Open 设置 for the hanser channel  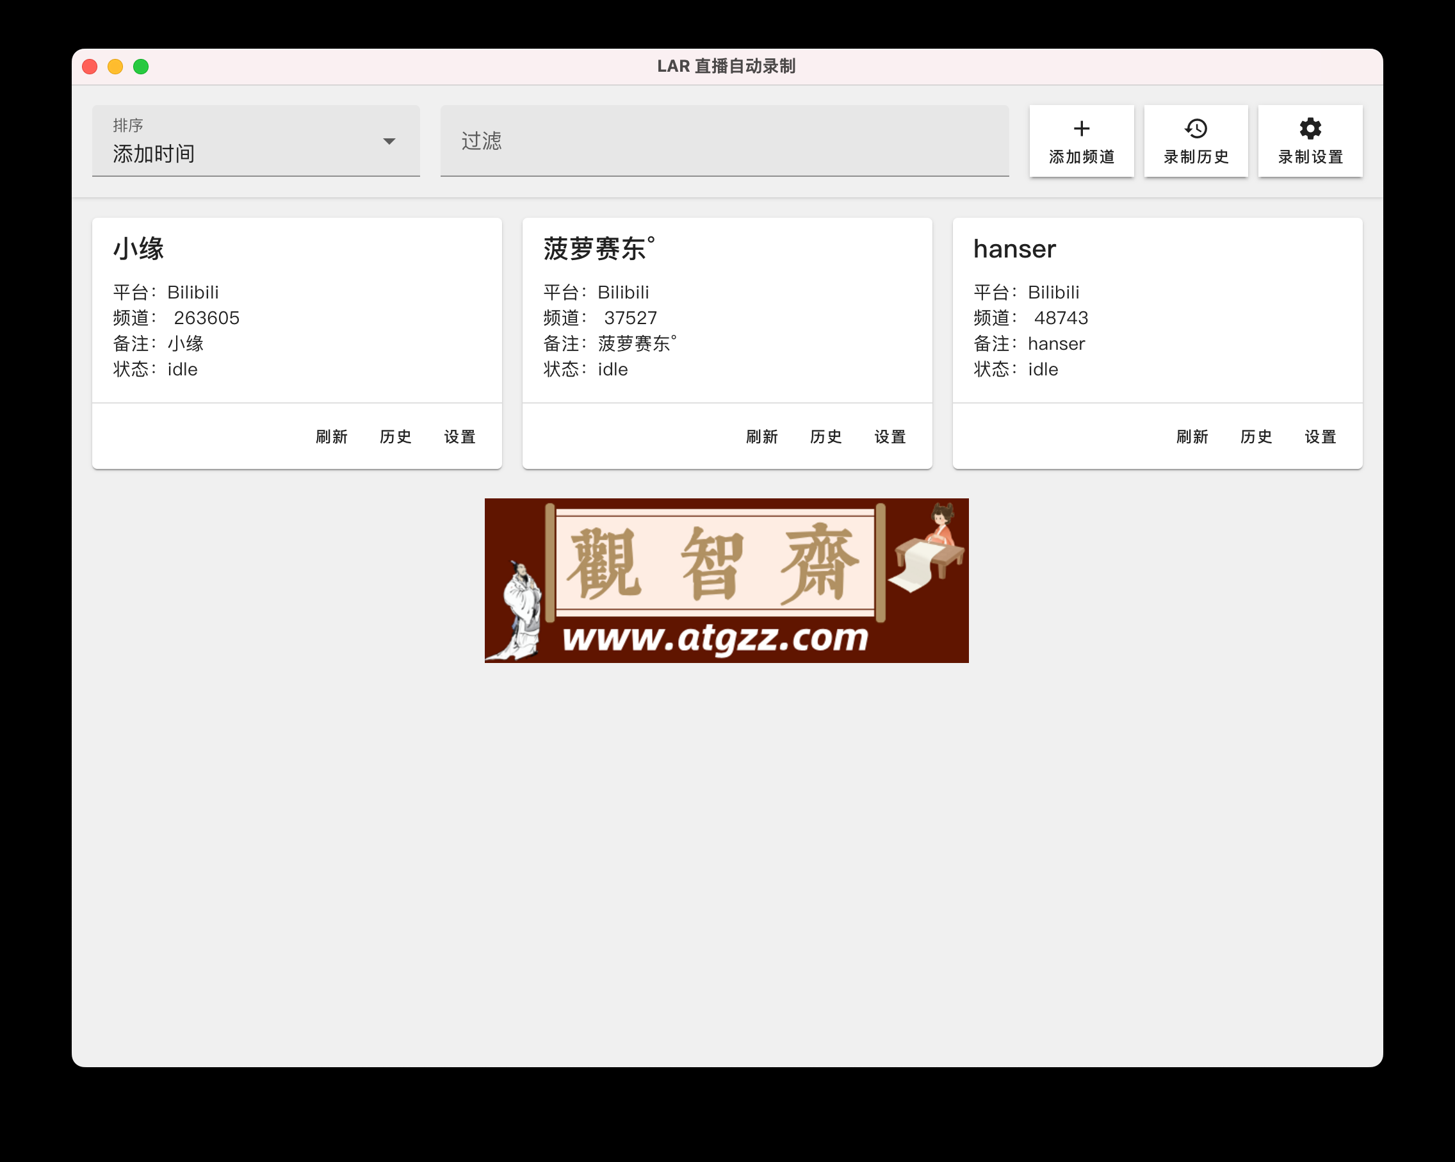click(1320, 437)
